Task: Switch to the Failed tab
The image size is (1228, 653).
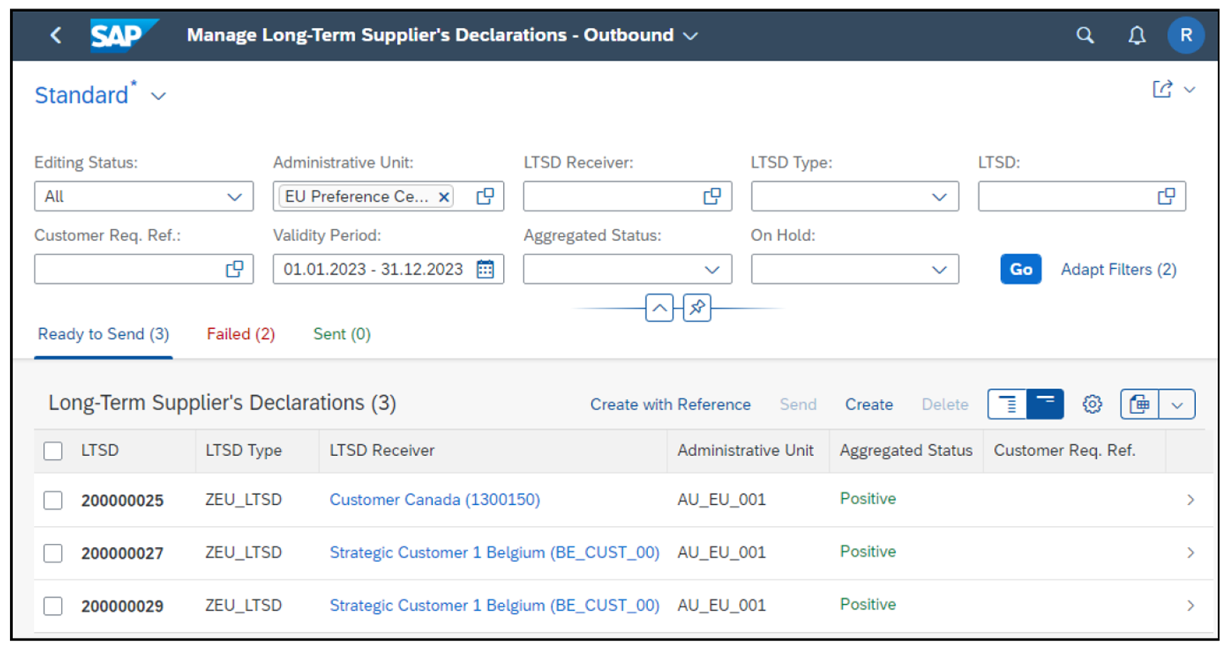Action: pos(241,334)
